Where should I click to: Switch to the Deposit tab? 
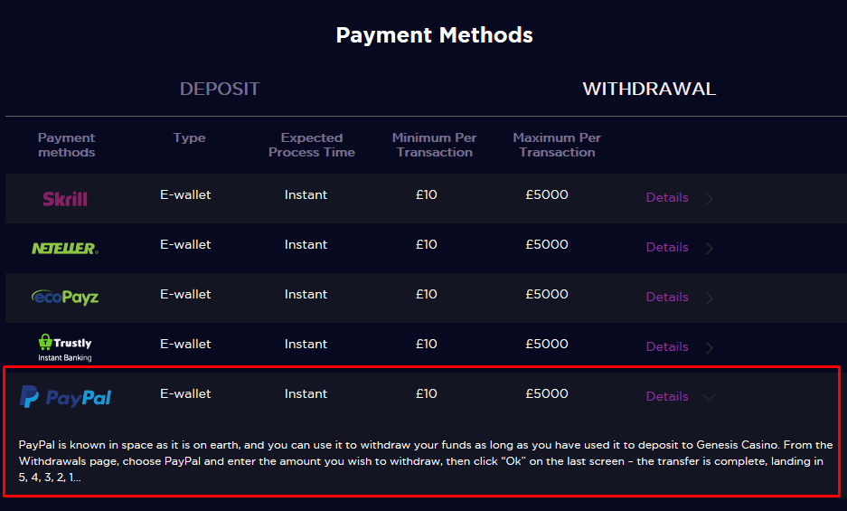click(x=220, y=89)
